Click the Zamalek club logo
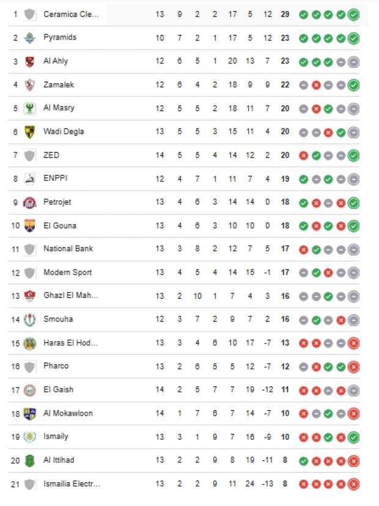Viewport: 379px width, 506px height. 29,85
